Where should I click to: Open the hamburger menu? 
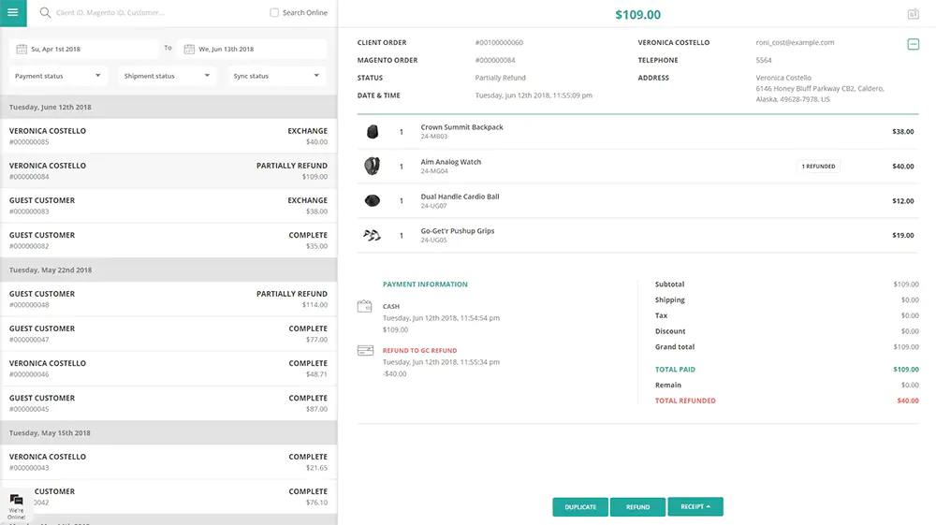click(13, 13)
